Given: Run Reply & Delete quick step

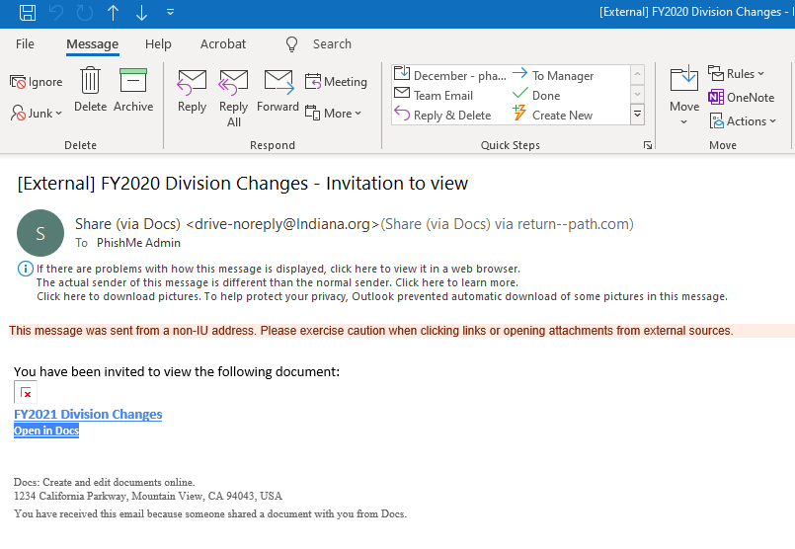Looking at the screenshot, I should [442, 116].
